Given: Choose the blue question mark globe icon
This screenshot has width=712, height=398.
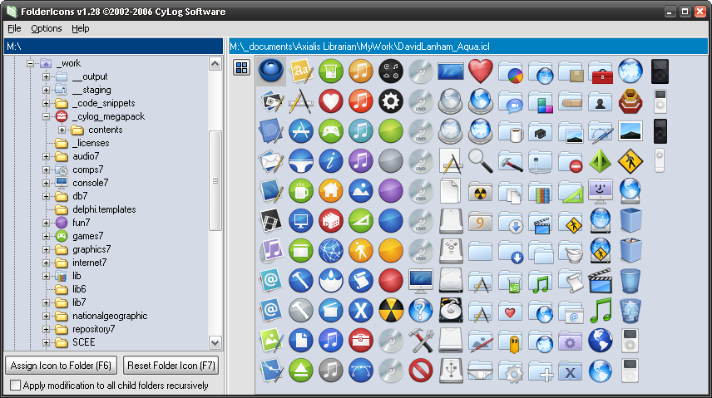Looking at the screenshot, I should pos(421,311).
